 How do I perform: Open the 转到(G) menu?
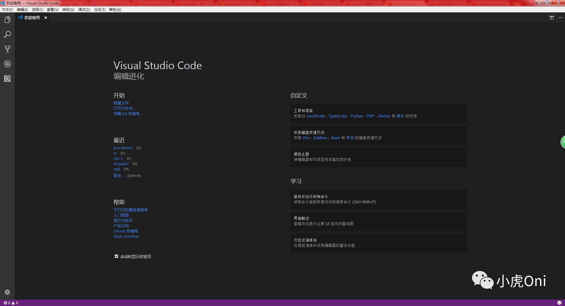point(68,10)
